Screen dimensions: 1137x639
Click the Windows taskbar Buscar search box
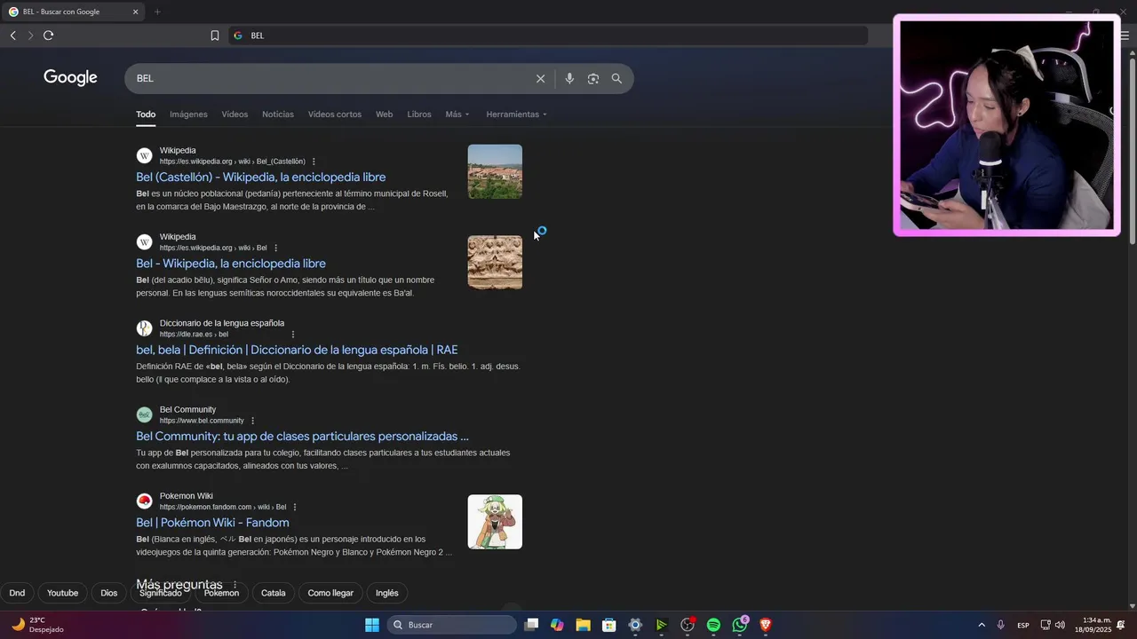[x=451, y=625]
